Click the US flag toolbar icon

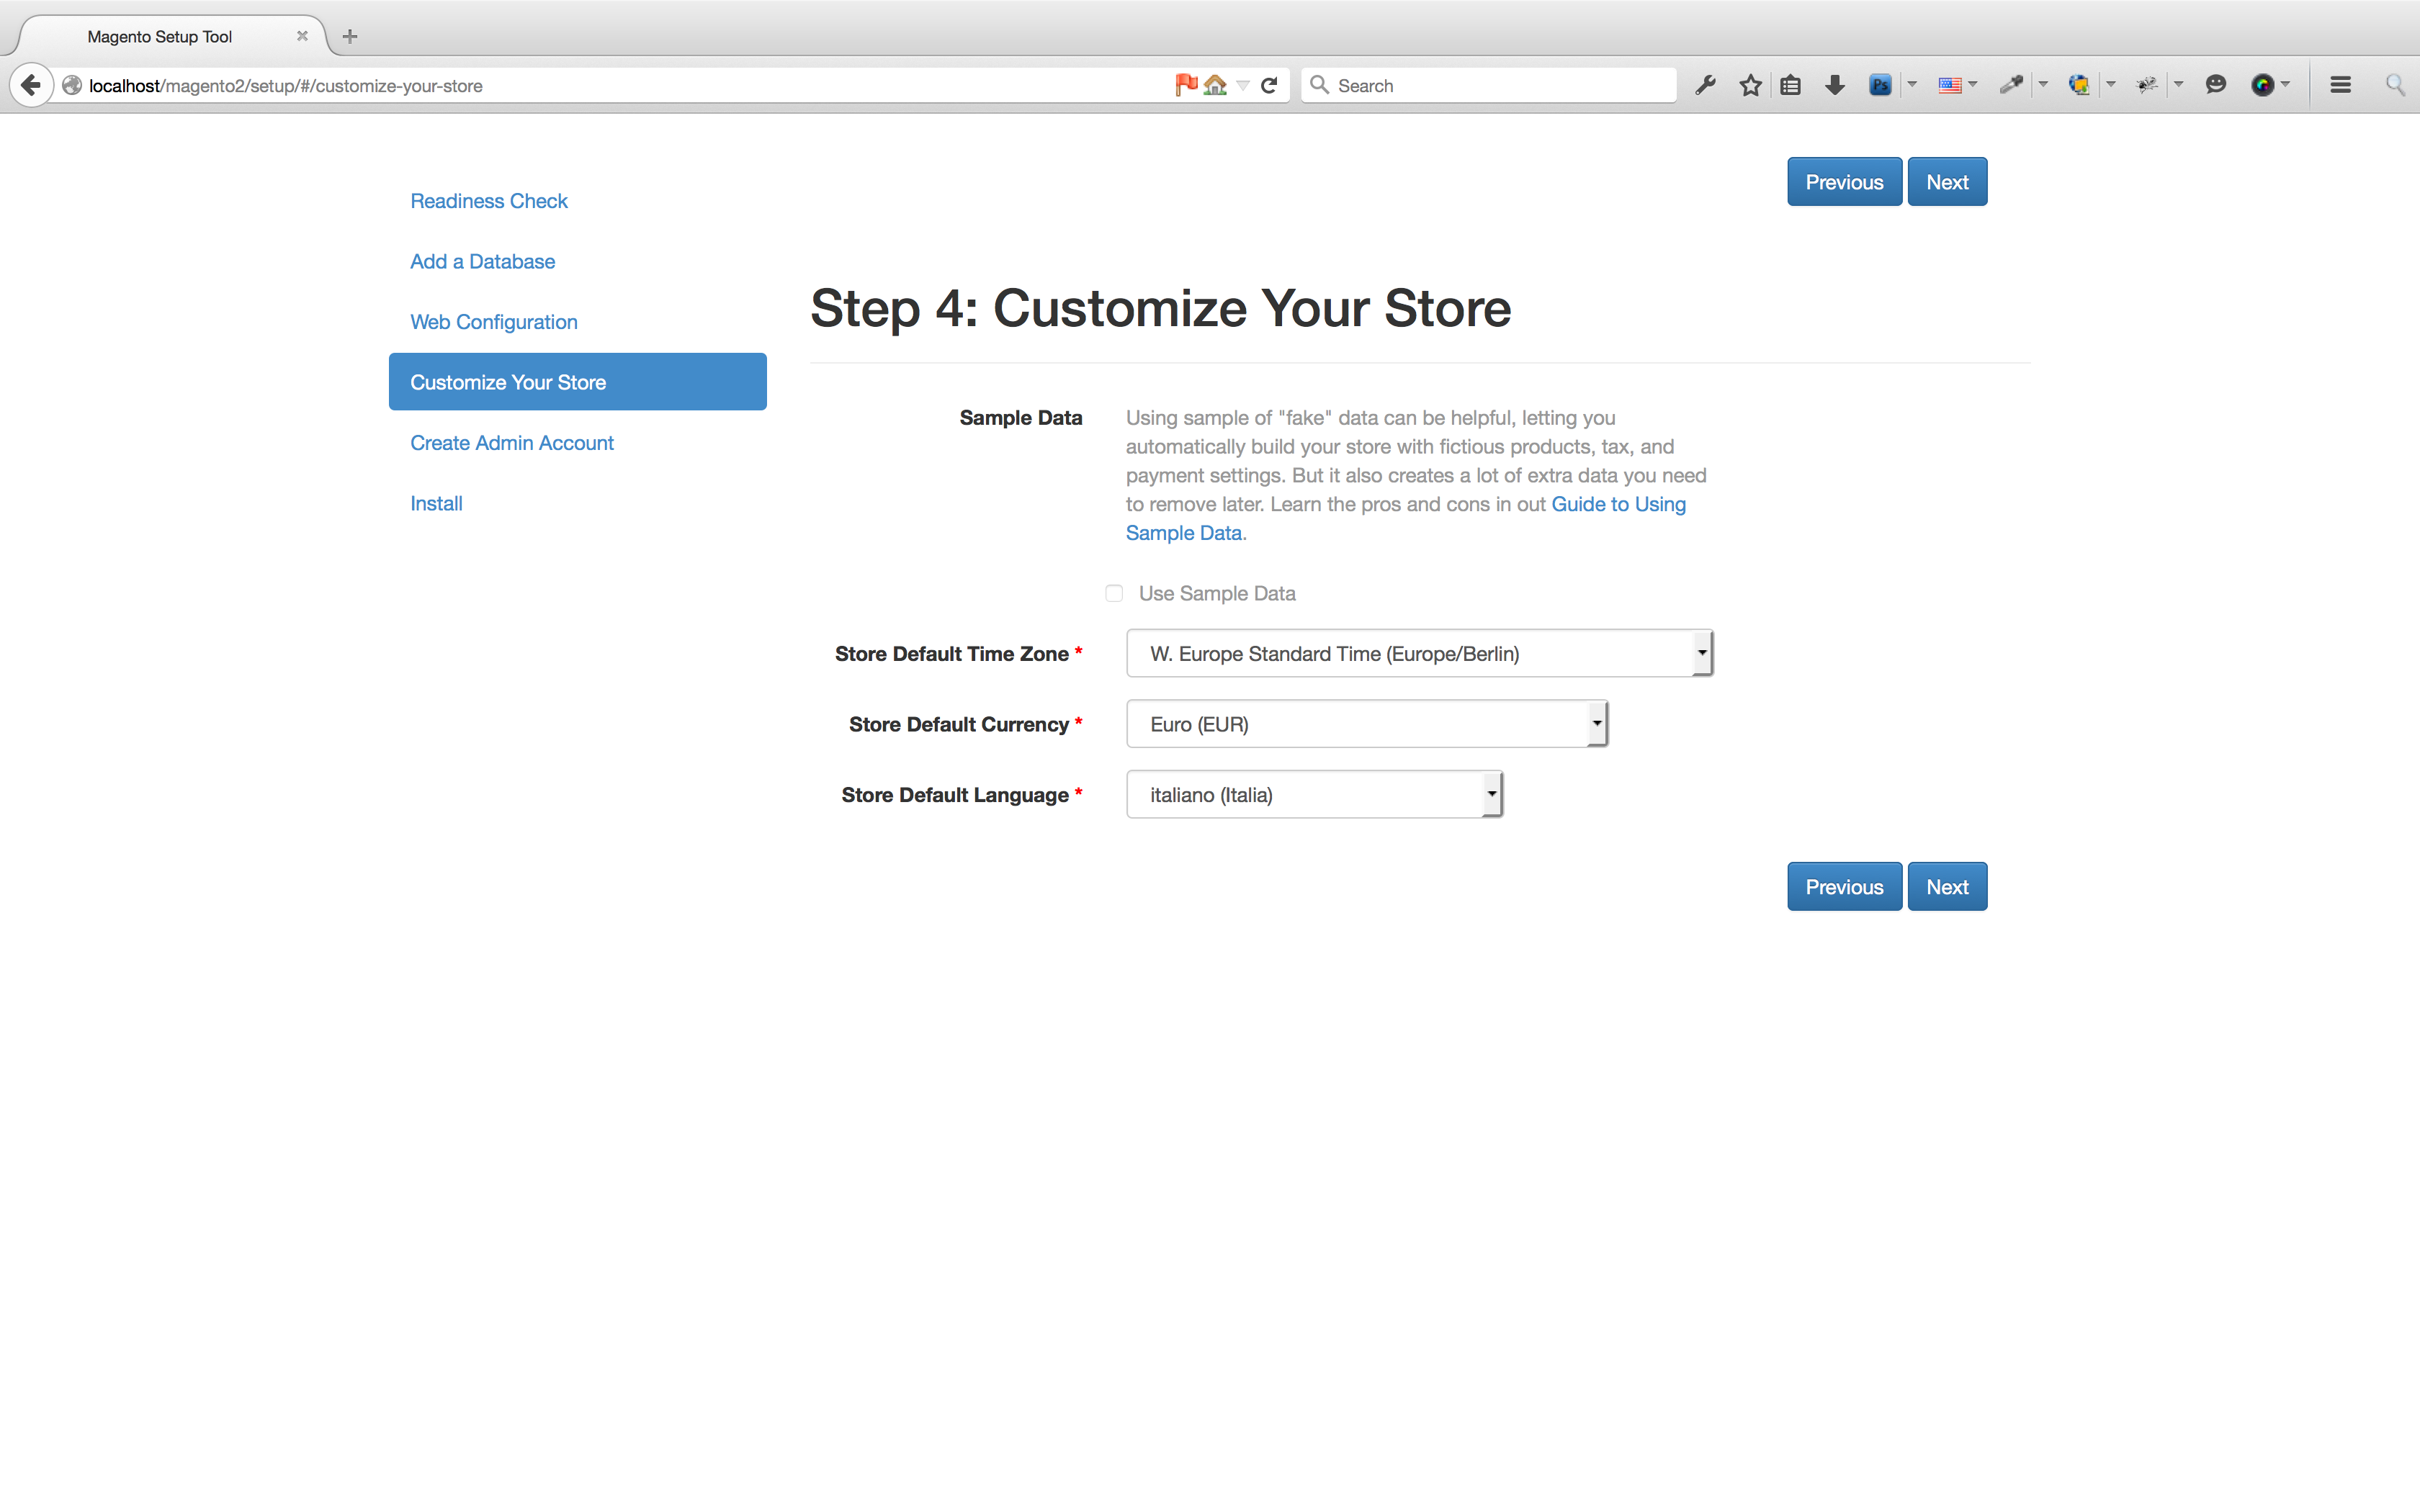click(x=1949, y=85)
